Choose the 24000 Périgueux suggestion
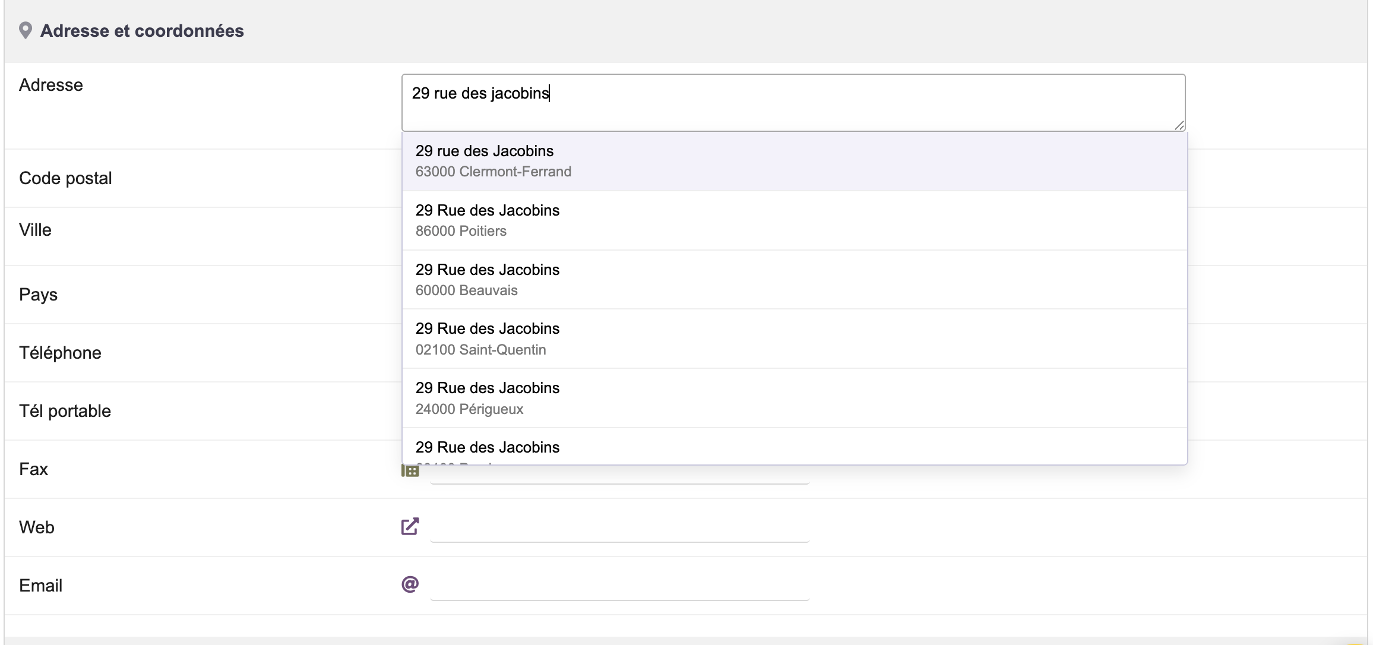 pos(795,398)
